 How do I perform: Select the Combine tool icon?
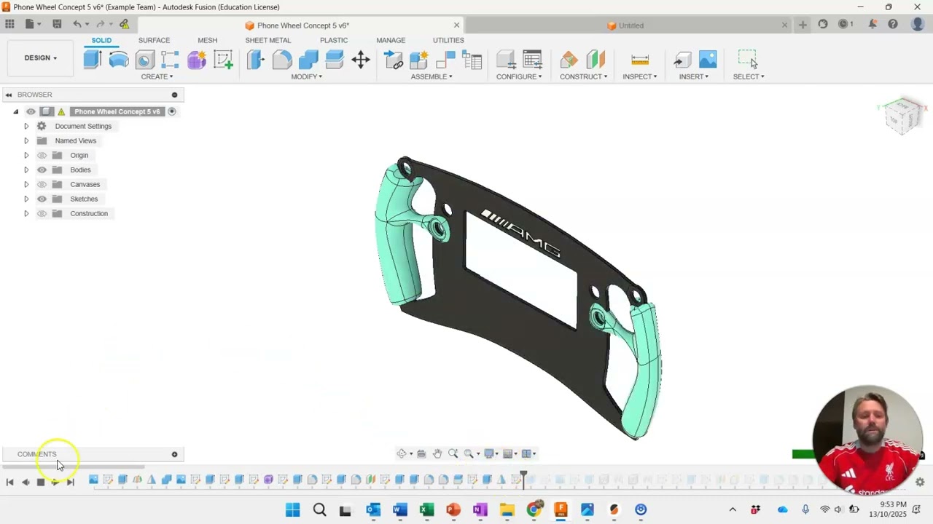[308, 60]
